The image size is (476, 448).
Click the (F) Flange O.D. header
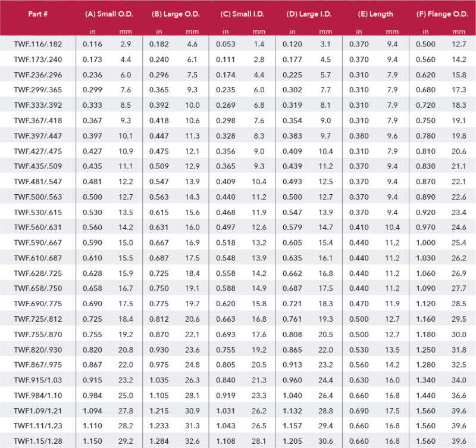click(442, 13)
